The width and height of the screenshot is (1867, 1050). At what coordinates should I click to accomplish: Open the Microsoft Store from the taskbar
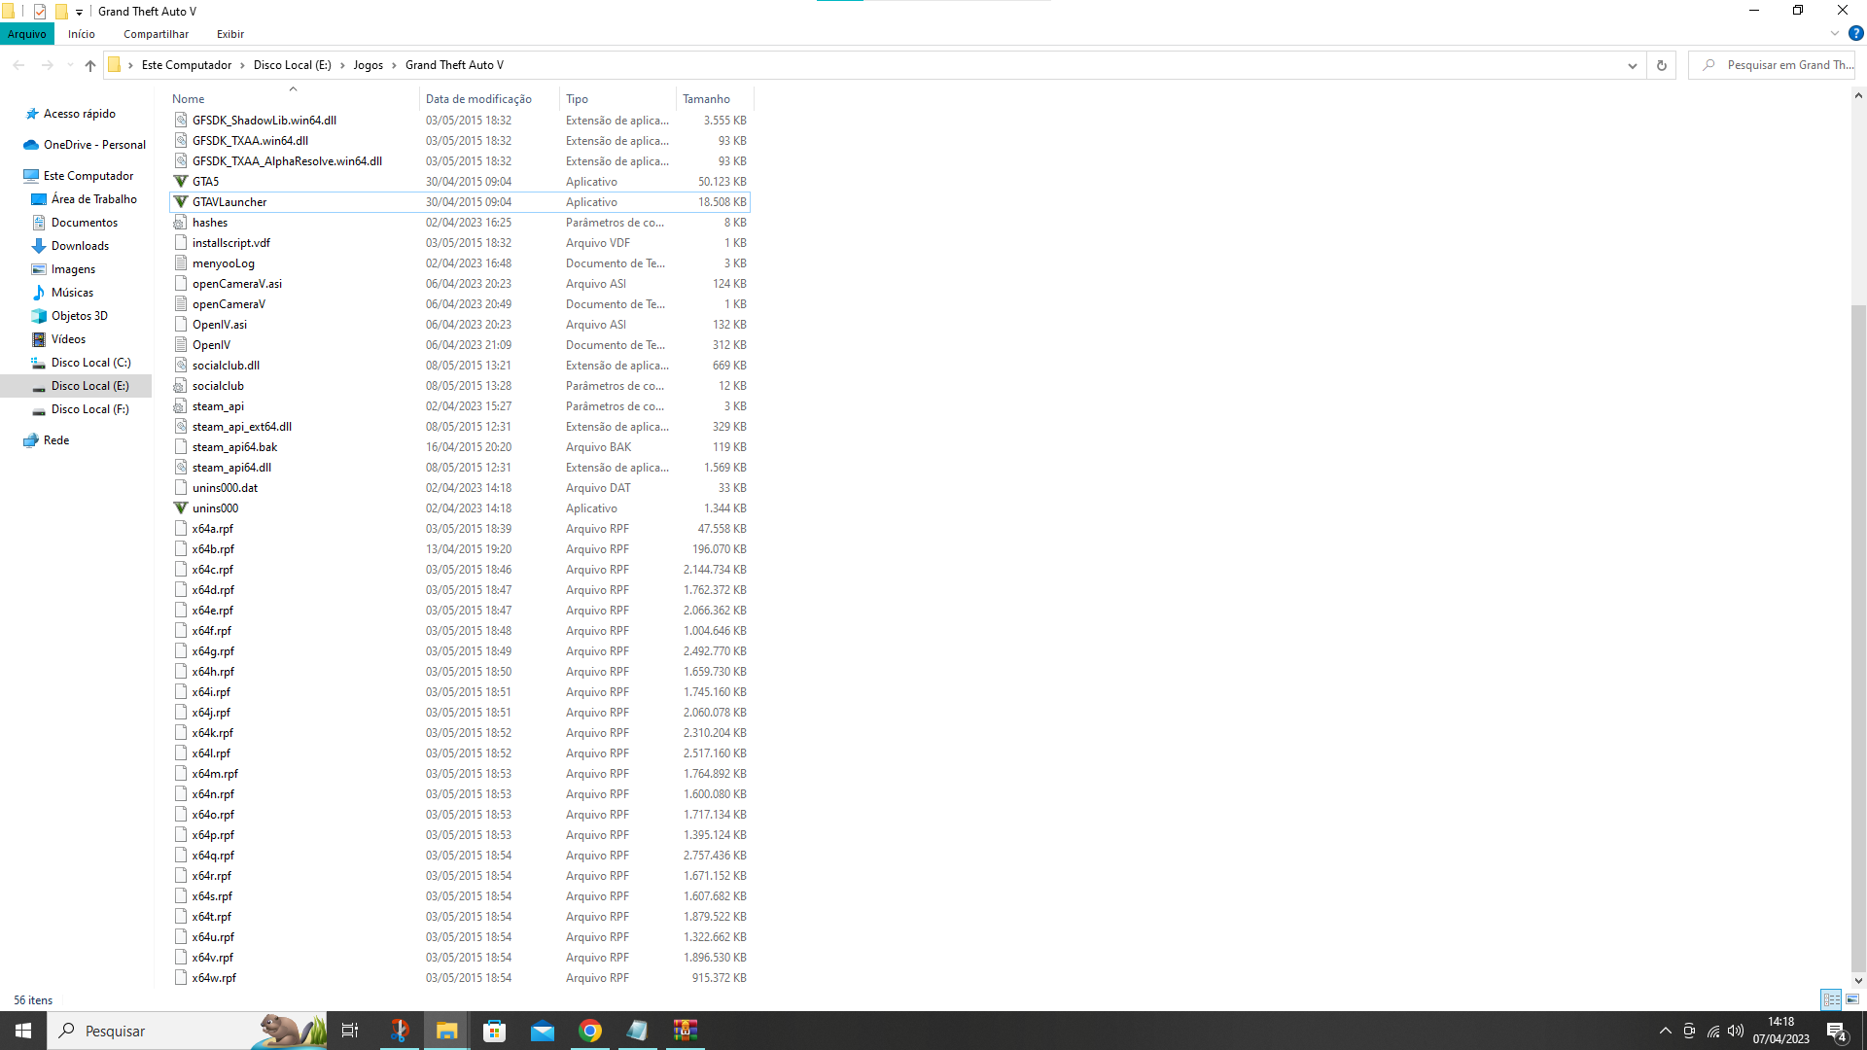pos(494,1031)
